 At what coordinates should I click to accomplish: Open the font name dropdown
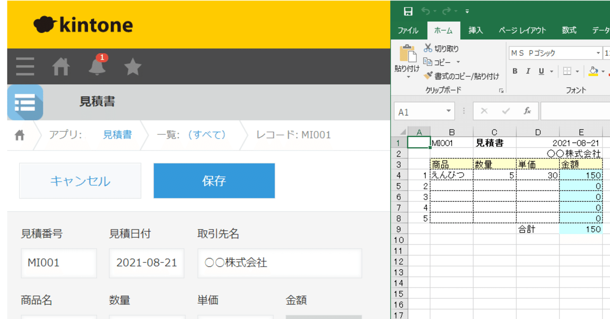pyautogui.click(x=597, y=53)
